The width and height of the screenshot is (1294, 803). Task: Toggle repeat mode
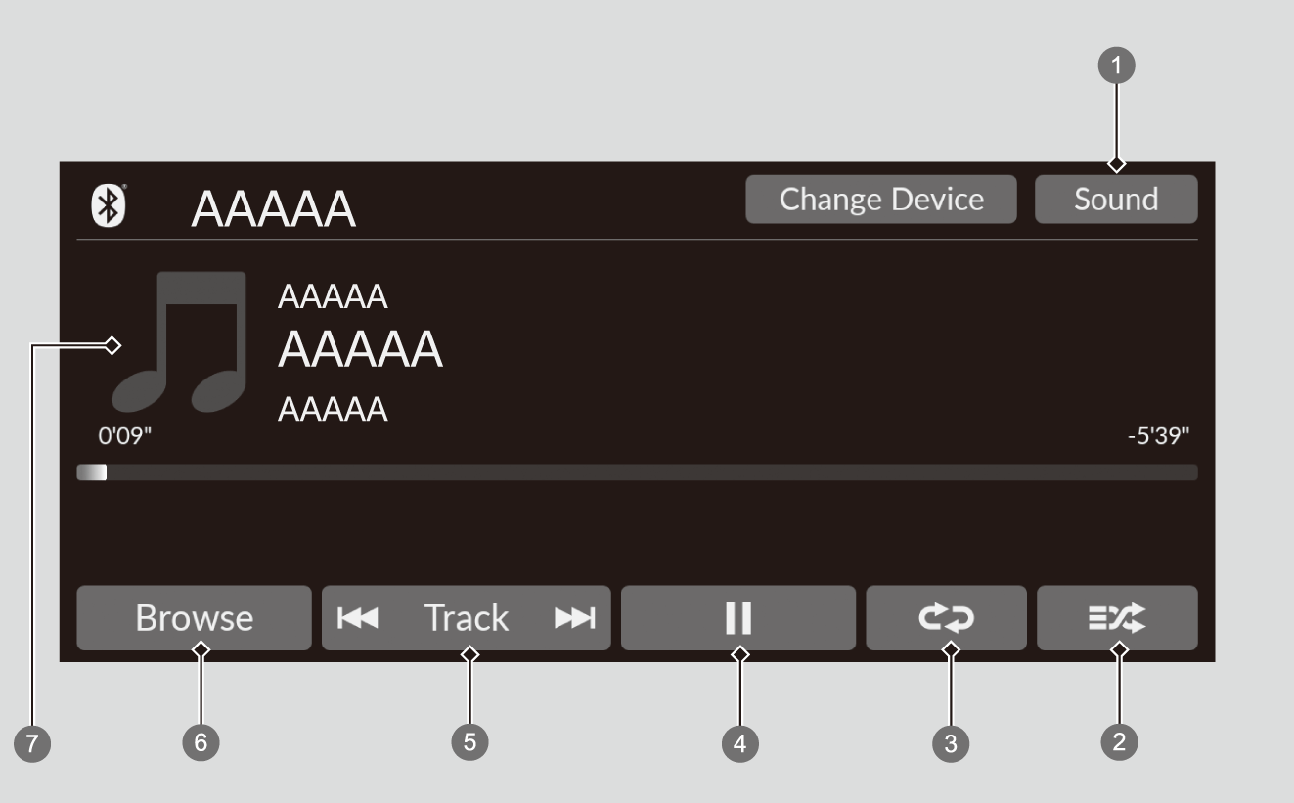coord(946,618)
